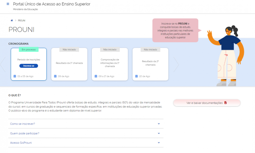Viewport: 255px width, 153px height.
Task: Click the CRONOGRAMA heading
Action: pos(18,44)
